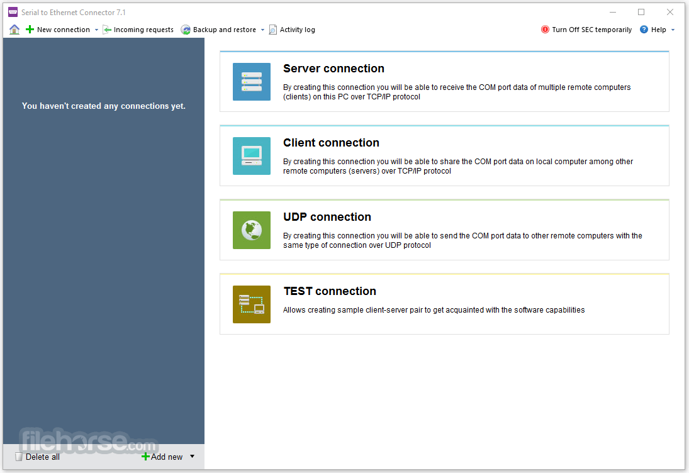The width and height of the screenshot is (689, 473).
Task: Click the Client connection computer icon
Action: (x=251, y=156)
